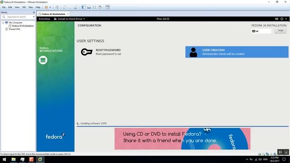The image size is (290, 163).
Task: Click the user creation person icon
Action: (193, 52)
